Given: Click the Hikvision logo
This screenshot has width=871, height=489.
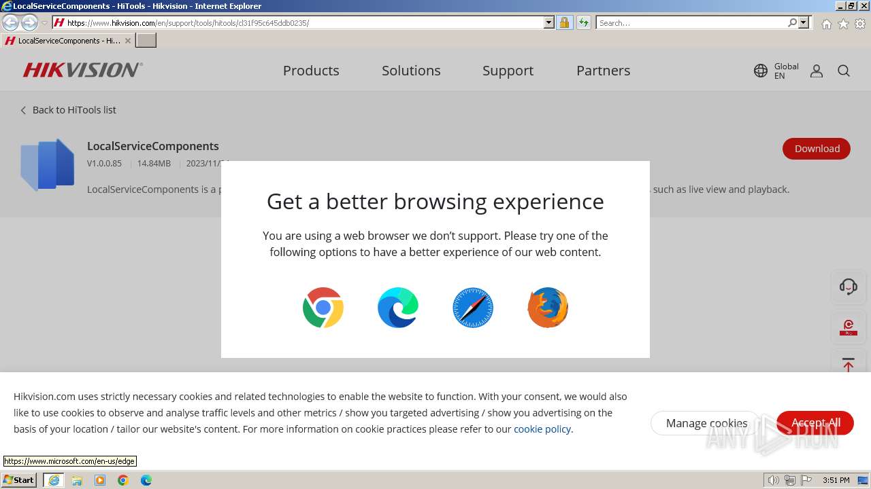Looking at the screenshot, I should pos(83,70).
